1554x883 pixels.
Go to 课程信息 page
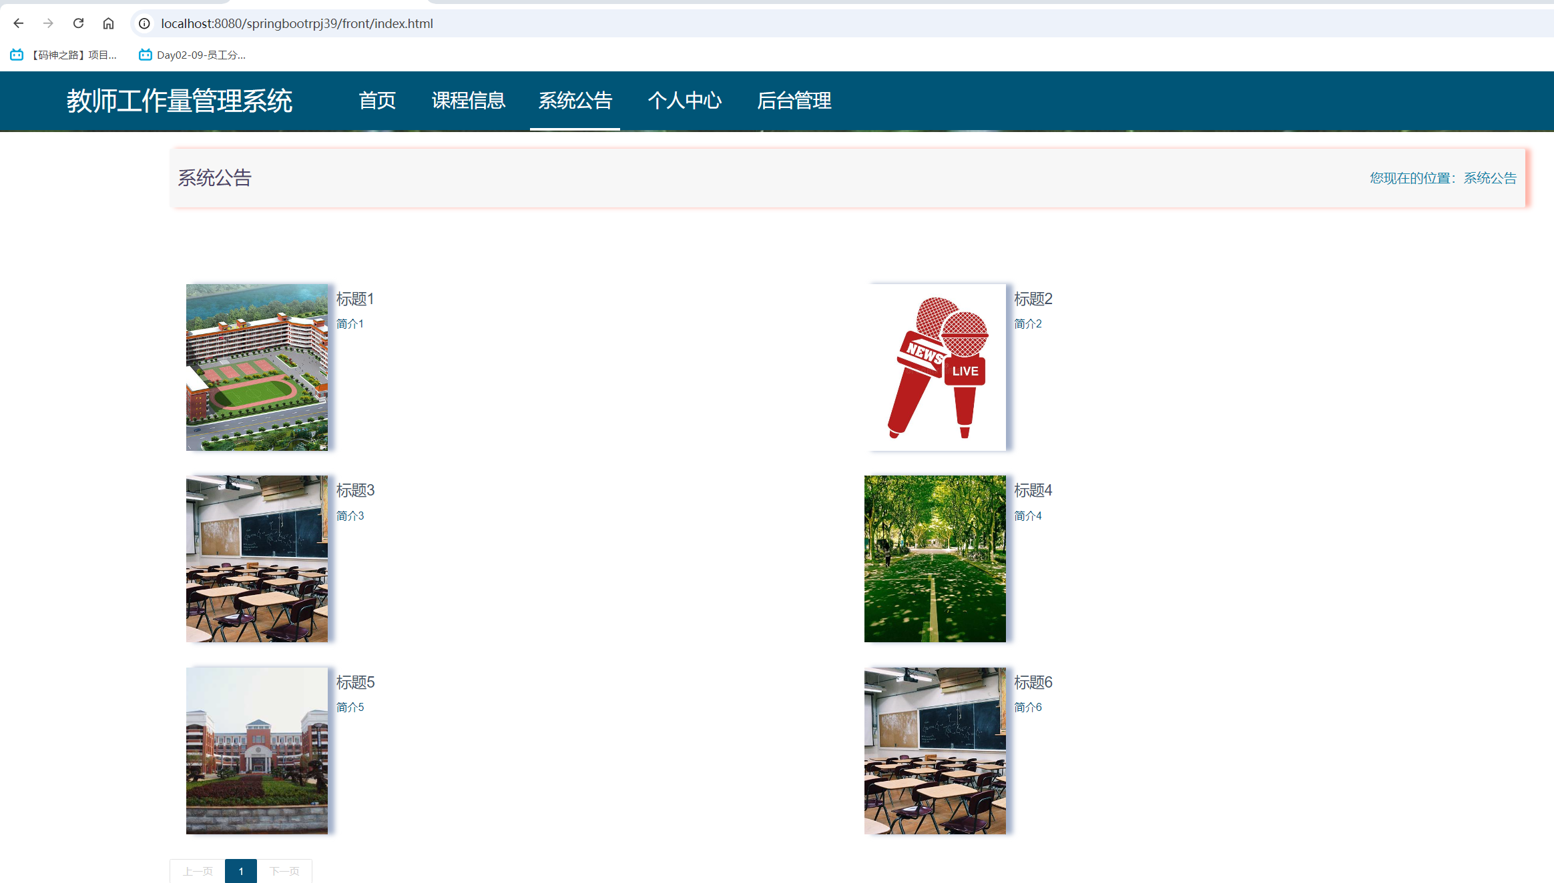pyautogui.click(x=468, y=101)
